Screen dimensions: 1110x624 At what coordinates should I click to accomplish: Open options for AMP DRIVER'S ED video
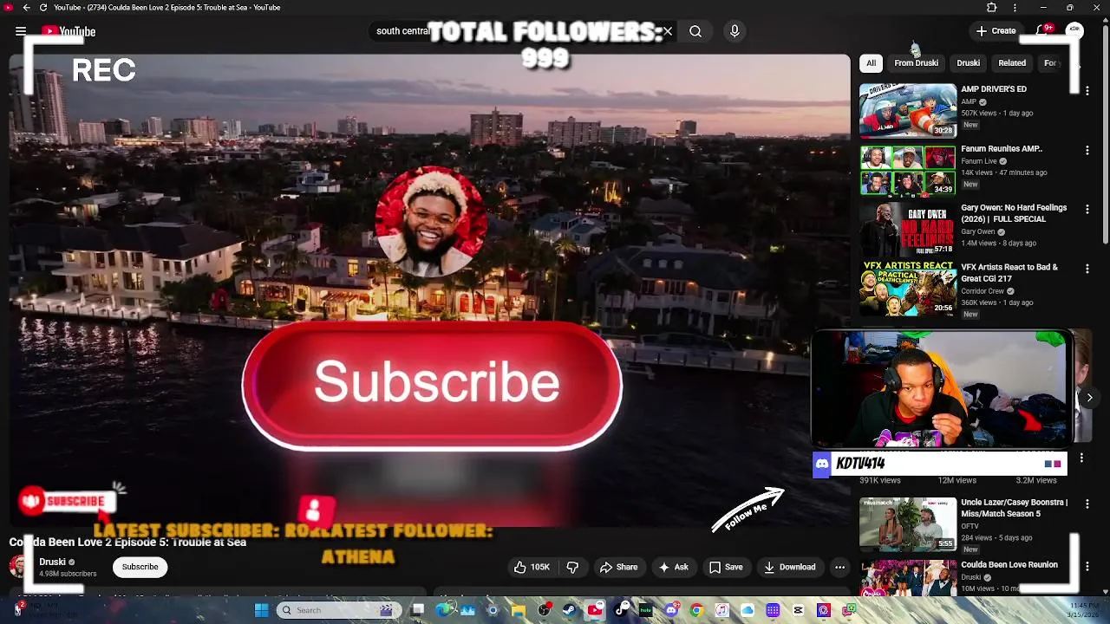point(1087,90)
